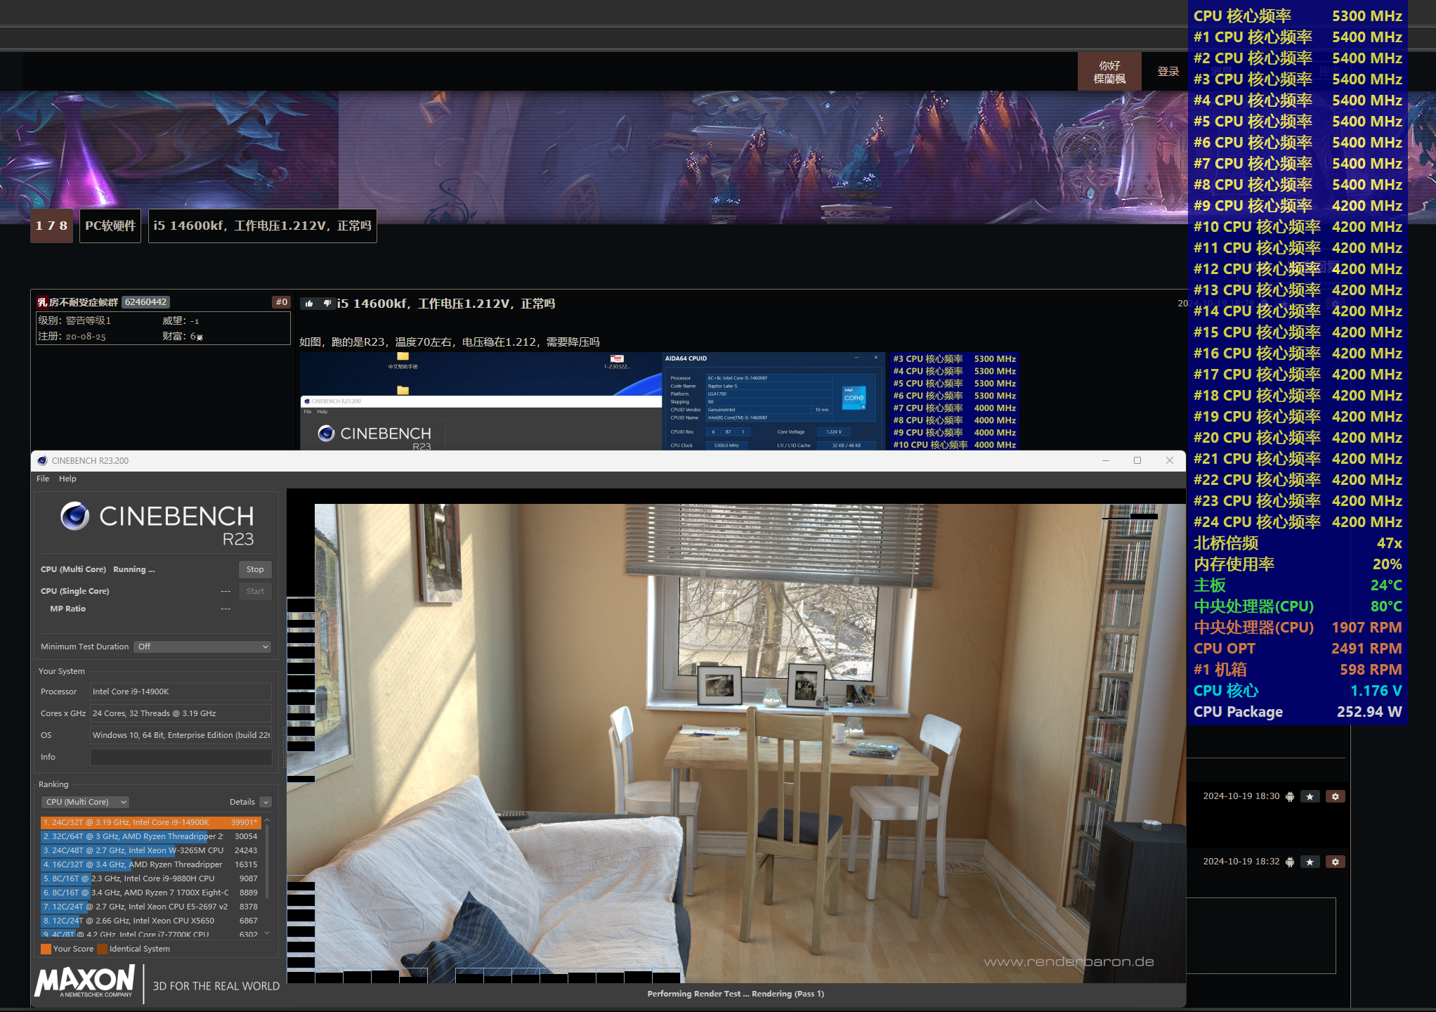Image resolution: width=1436 pixels, height=1012 pixels.
Task: Click into the Info text field
Action: pyautogui.click(x=181, y=757)
